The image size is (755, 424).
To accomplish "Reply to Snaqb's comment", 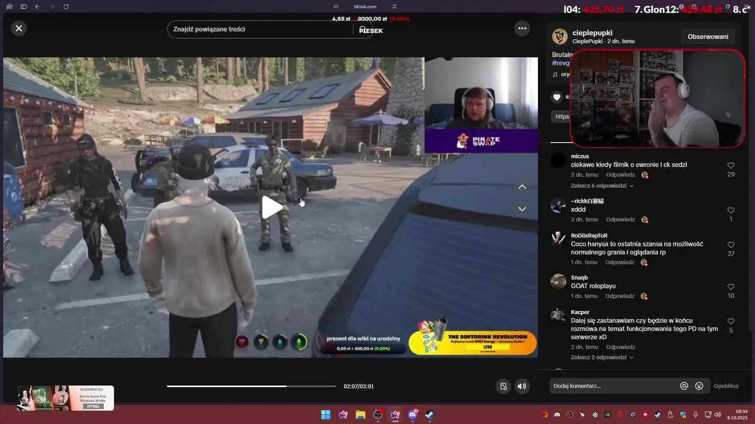I will coord(620,296).
